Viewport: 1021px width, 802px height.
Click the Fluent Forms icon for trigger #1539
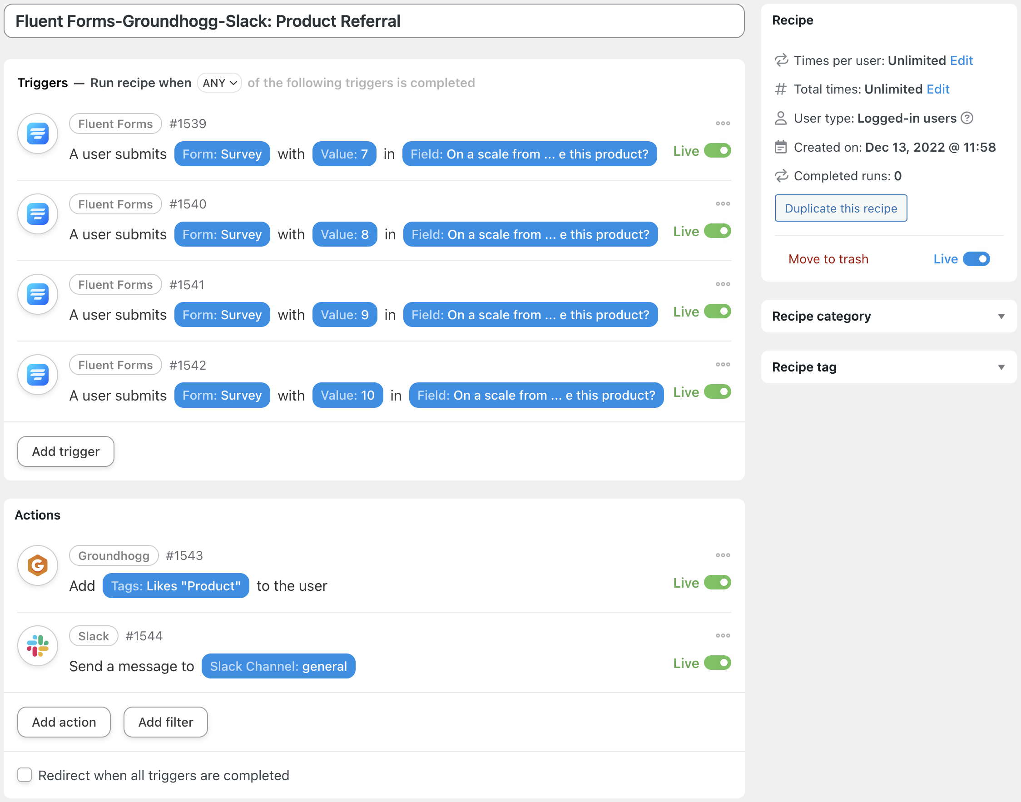pyautogui.click(x=38, y=134)
